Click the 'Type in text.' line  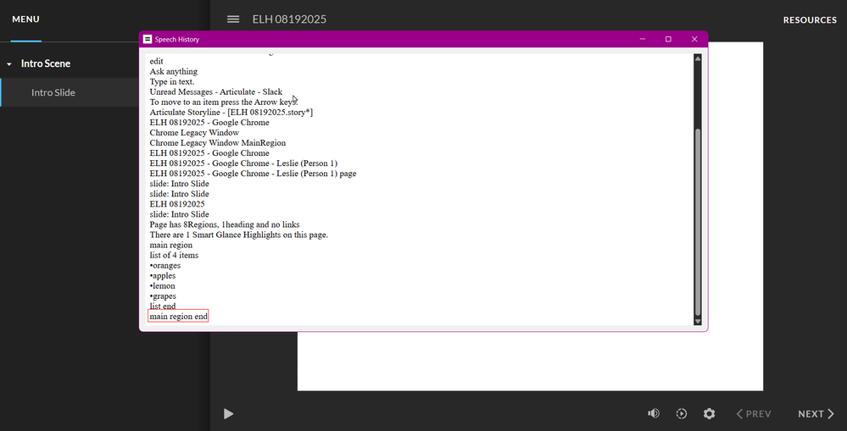pos(172,81)
